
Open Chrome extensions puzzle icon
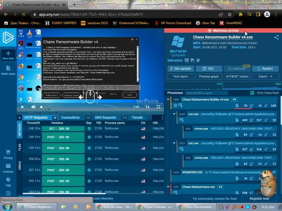click(240, 14)
